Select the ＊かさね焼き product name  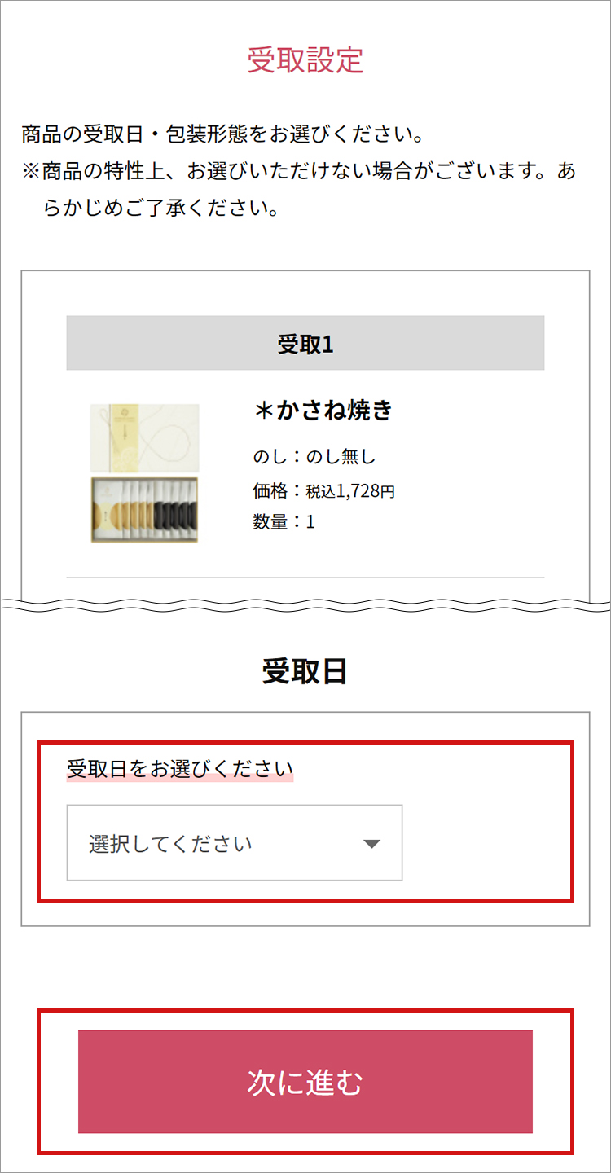(323, 411)
